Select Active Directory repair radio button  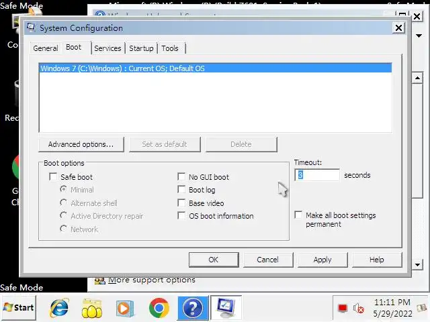(63, 215)
